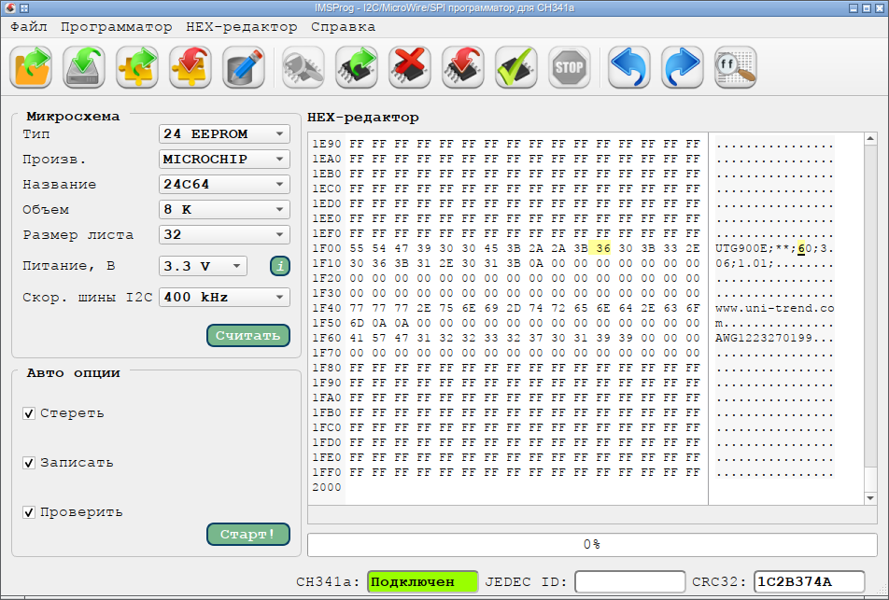Viewport: 889px width, 600px height.
Task: Open the Справка menu
Action: (x=343, y=27)
